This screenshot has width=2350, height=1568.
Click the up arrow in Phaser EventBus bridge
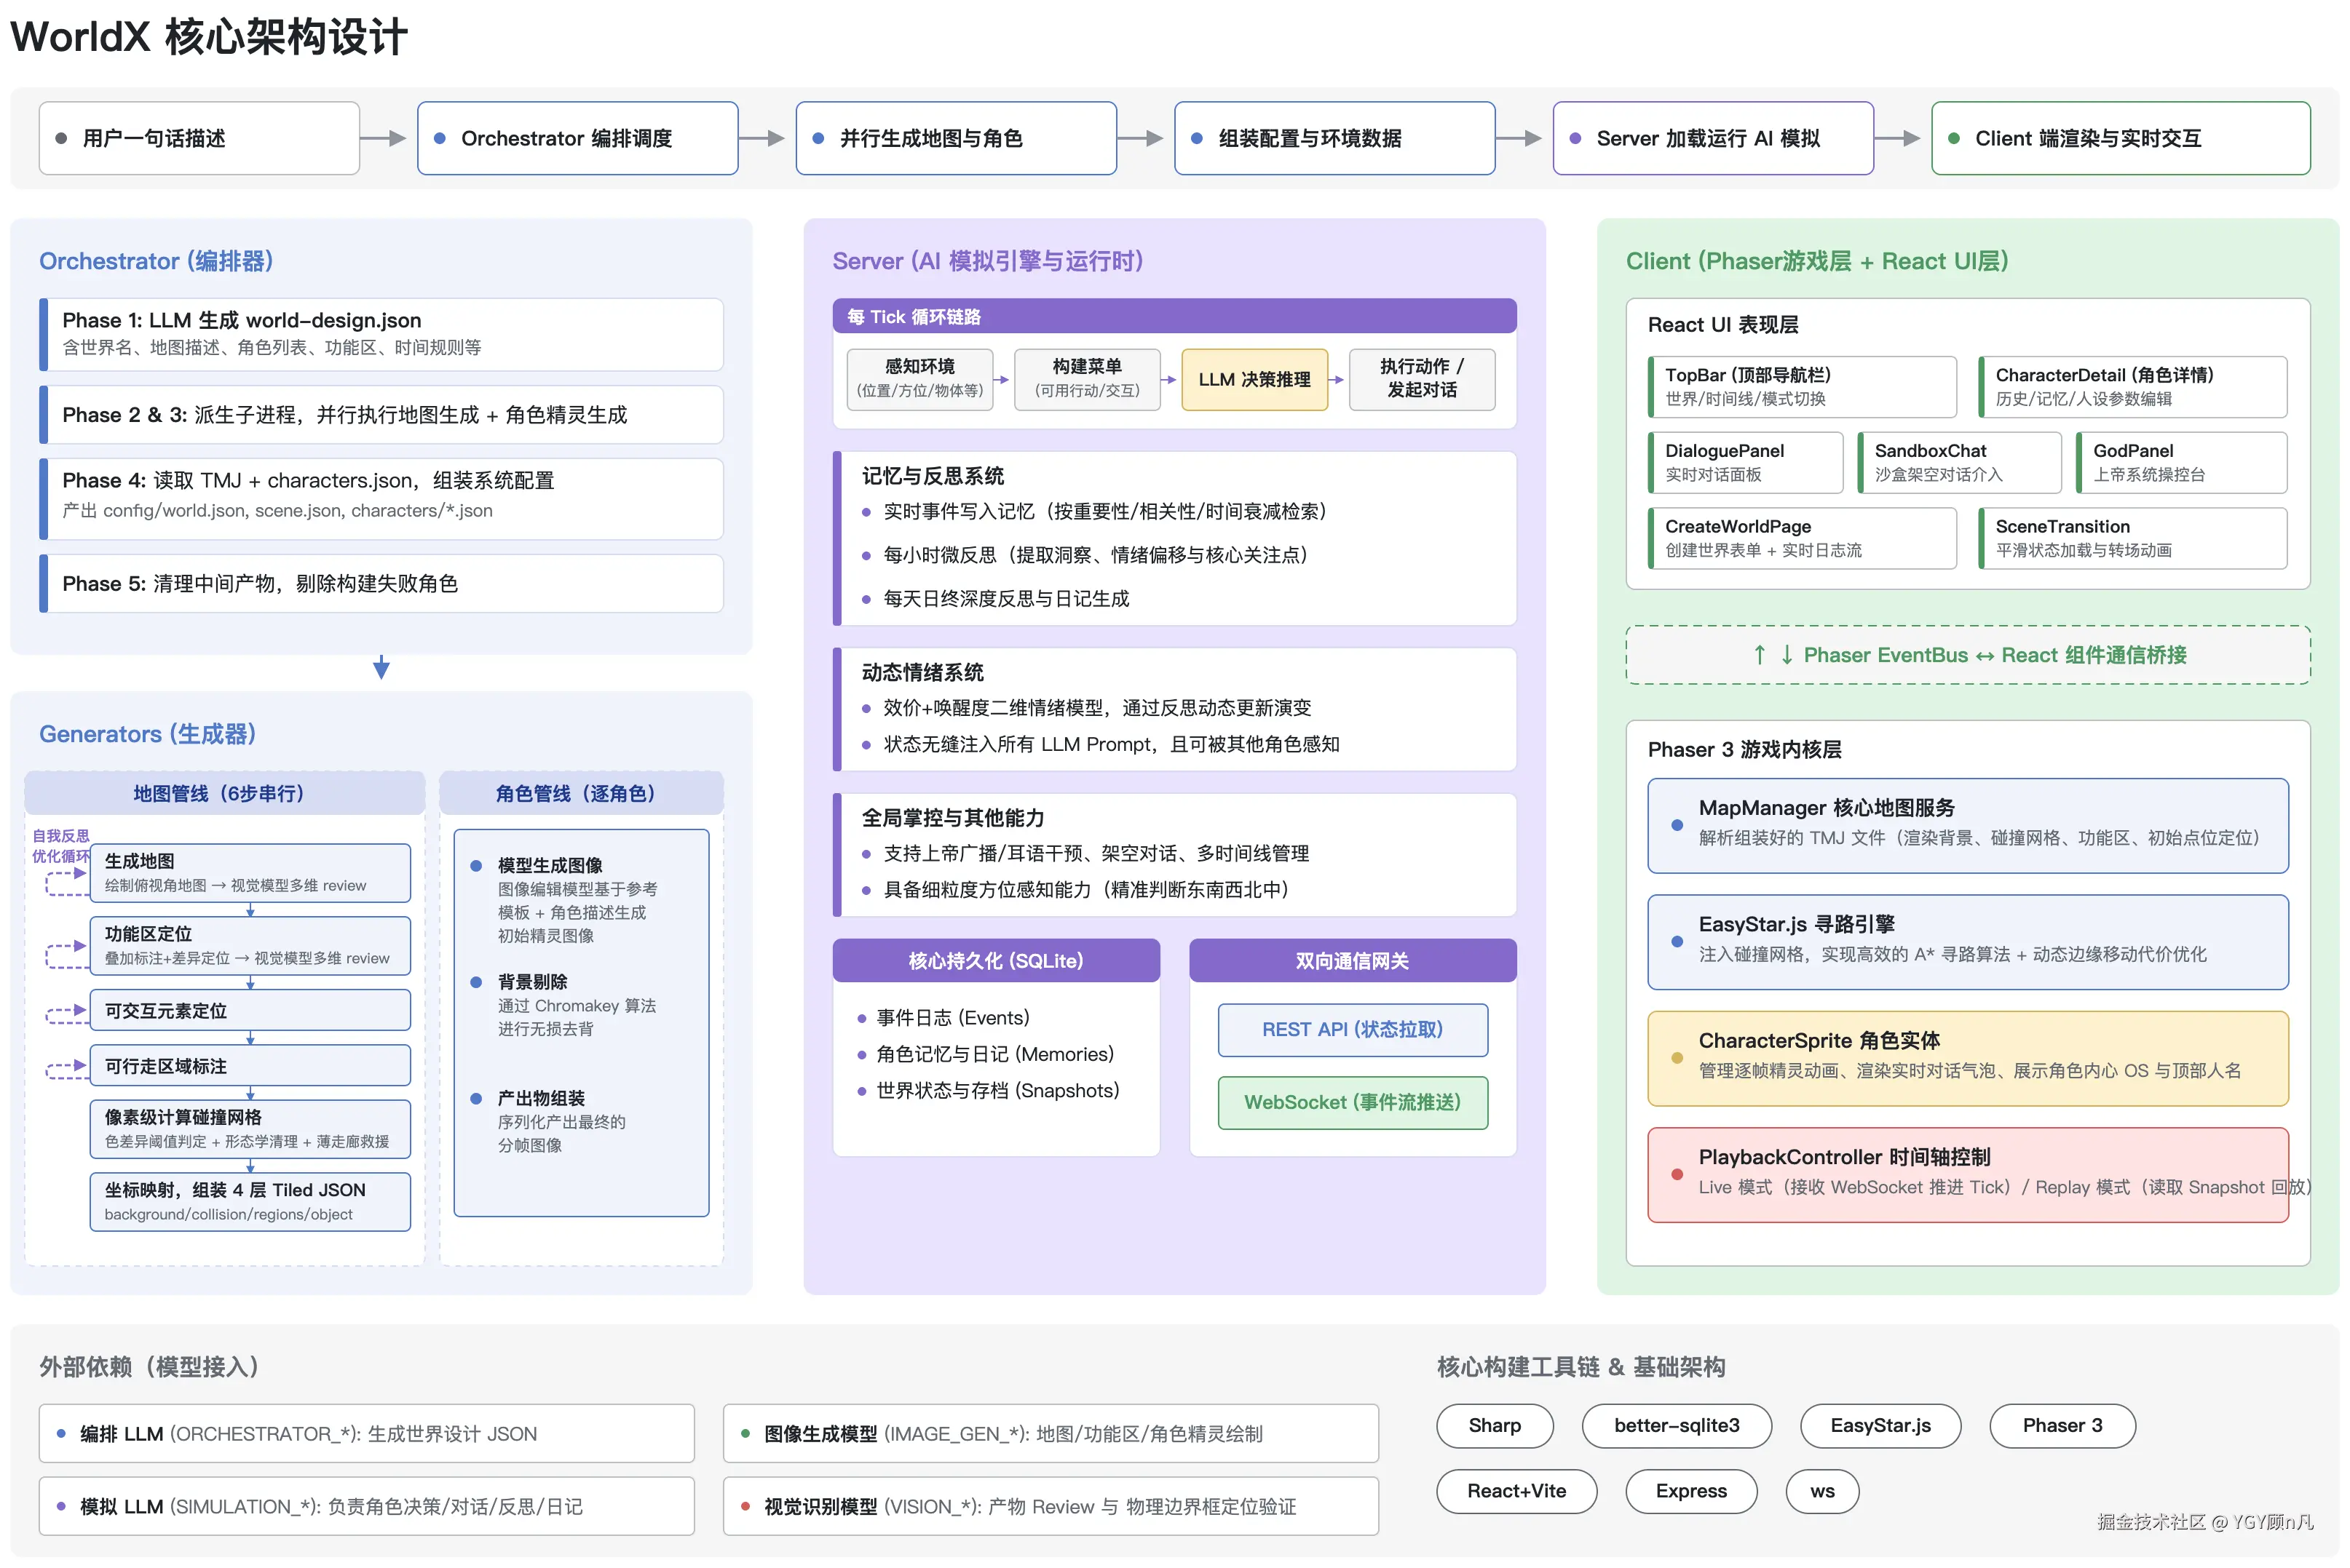pyautogui.click(x=1759, y=655)
